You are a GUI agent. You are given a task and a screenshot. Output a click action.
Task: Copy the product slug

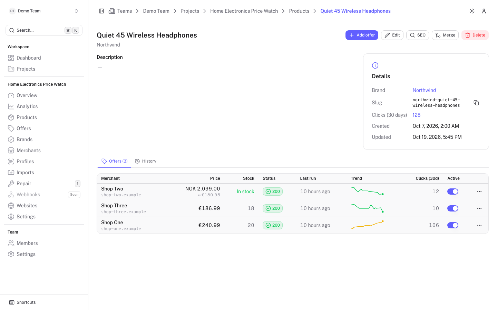click(x=476, y=103)
